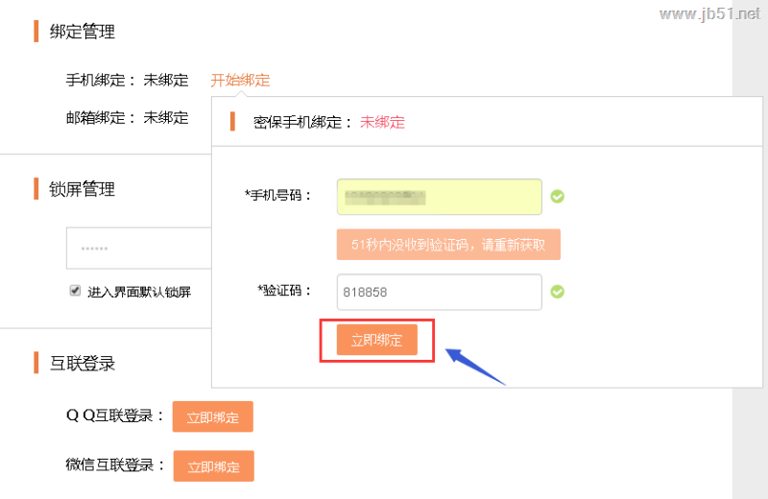Click the red 未绑定 status in popup
Viewport: 768px width, 499px height.
pyautogui.click(x=382, y=122)
